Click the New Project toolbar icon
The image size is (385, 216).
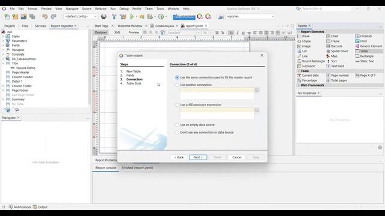click(15, 16)
